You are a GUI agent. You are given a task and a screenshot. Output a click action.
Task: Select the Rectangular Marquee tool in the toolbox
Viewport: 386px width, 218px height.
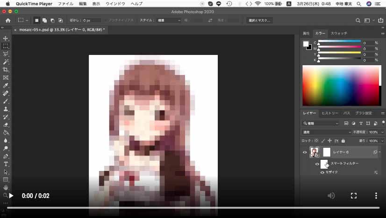click(x=6, y=46)
